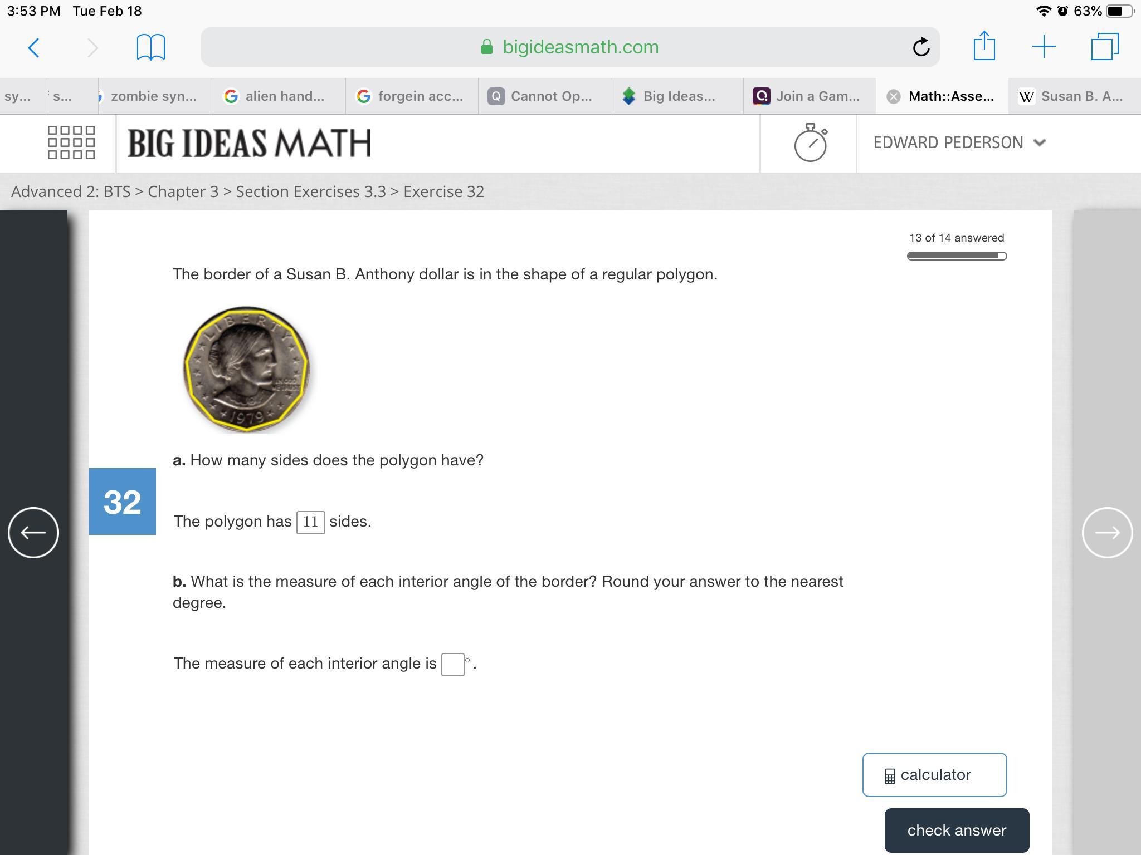Go to previous exercise arrow
Viewport: 1141px width, 855px height.
pos(33,533)
